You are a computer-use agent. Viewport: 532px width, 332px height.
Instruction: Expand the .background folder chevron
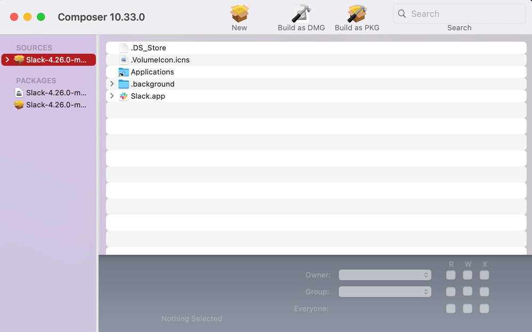[x=112, y=84]
